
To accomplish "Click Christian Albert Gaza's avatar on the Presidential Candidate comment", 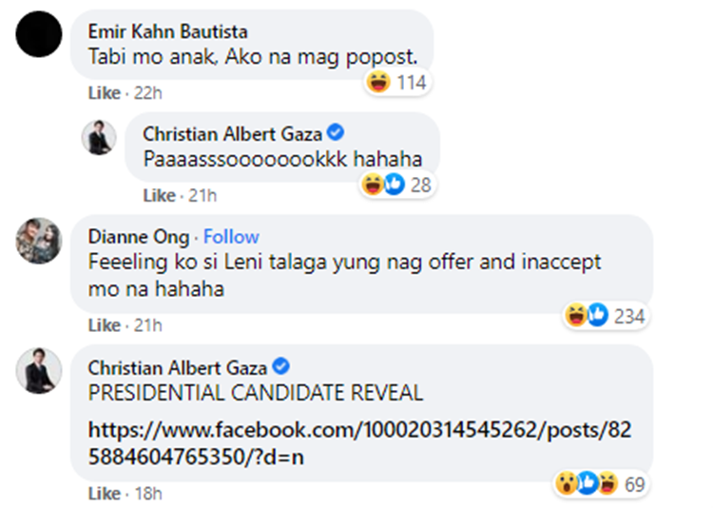I will click(38, 372).
